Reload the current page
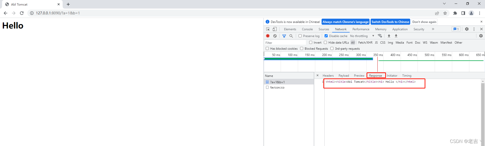 22,13
